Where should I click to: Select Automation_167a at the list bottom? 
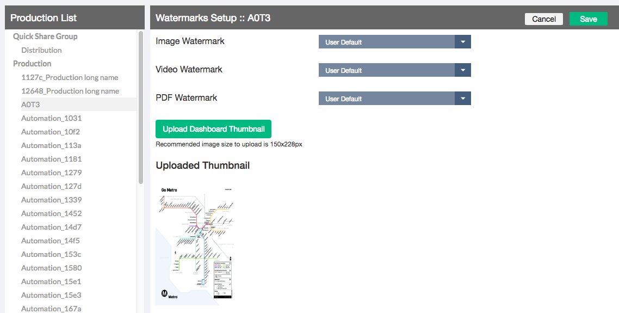pyautogui.click(x=51, y=309)
